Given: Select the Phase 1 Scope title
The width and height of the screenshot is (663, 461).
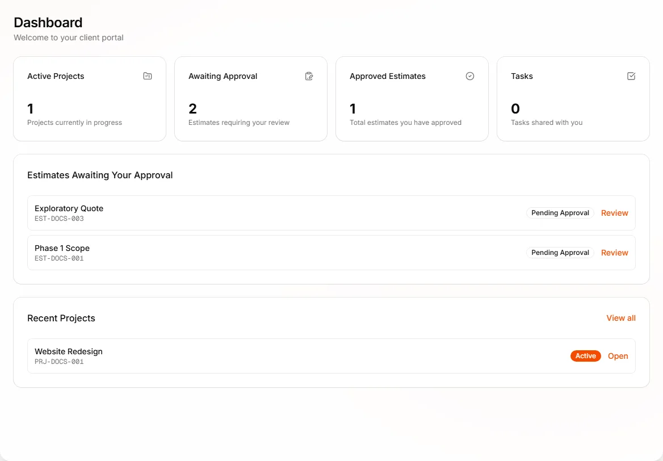Looking at the screenshot, I should pyautogui.click(x=62, y=248).
